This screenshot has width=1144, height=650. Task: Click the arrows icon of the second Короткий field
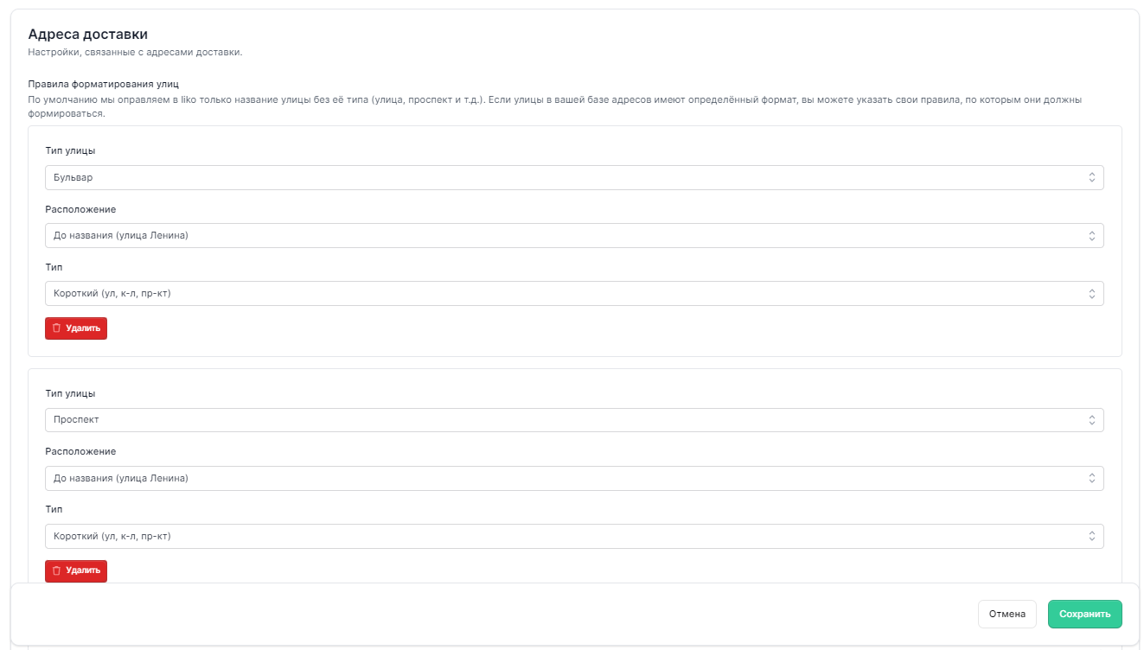click(1091, 537)
